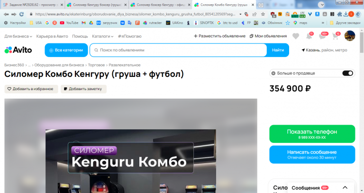Open the address bar dropdown arrow
The image size is (364, 193).
tap(240, 14)
